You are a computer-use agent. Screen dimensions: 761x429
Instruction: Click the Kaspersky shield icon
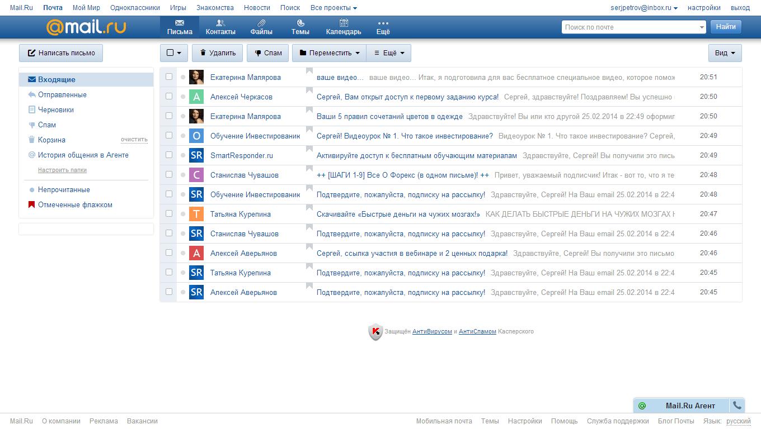pyautogui.click(x=375, y=332)
